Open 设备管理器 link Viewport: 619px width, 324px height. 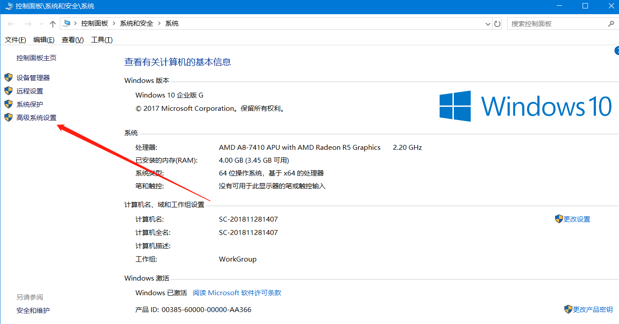[33, 78]
